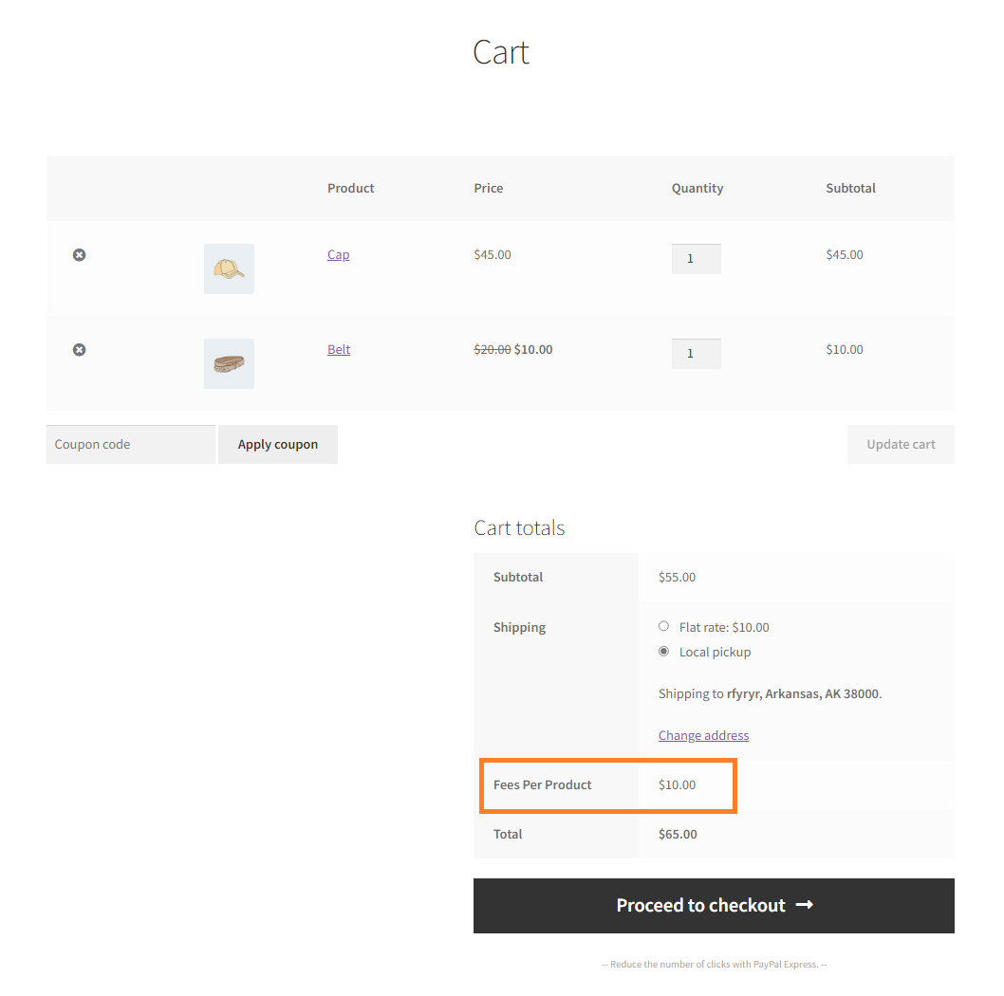Image resolution: width=1004 pixels, height=996 pixels.
Task: Click the Cap price $45.00
Action: coord(493,255)
